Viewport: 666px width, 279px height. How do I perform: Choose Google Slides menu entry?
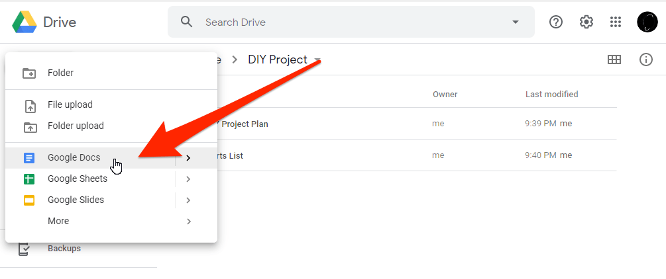point(111,200)
